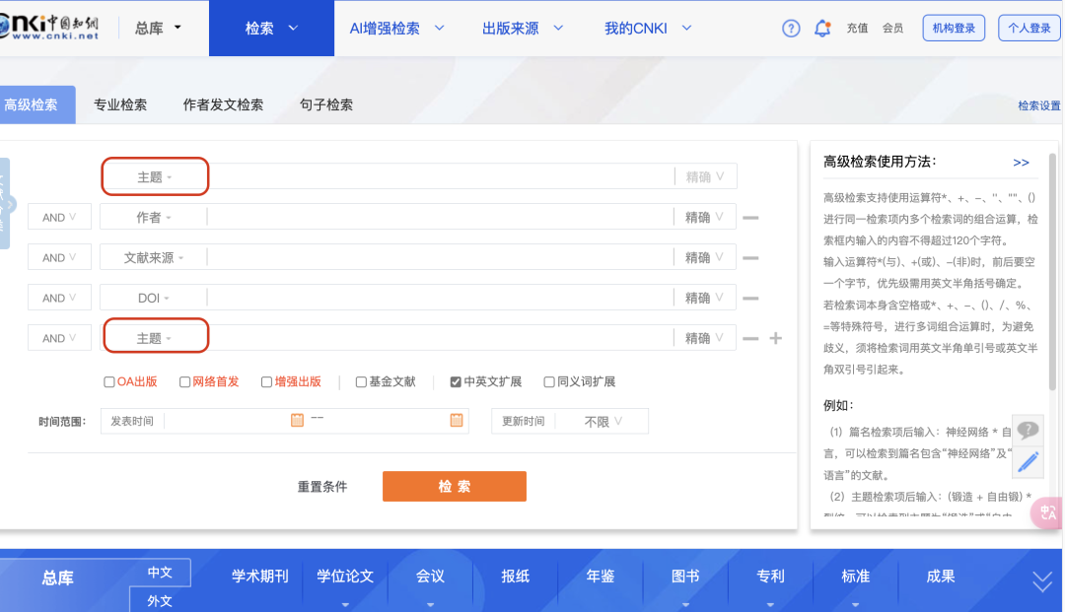The height and width of the screenshot is (612, 1065).
Task: Expand database list with double chevron
Action: click(x=1042, y=581)
